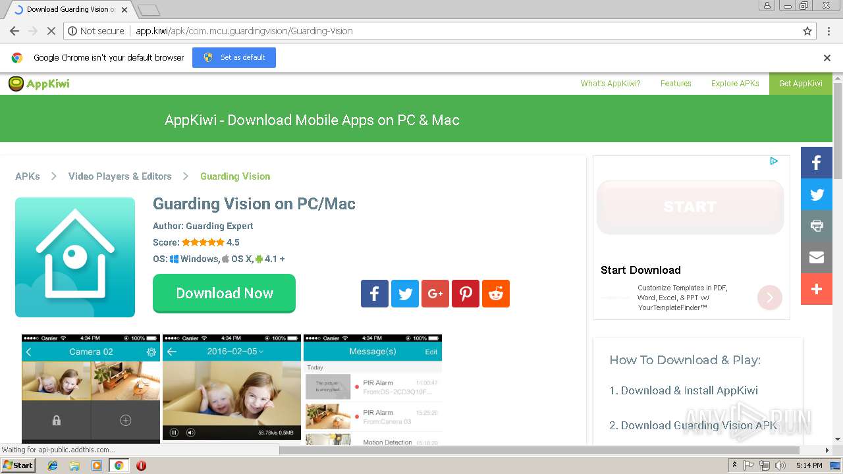Click Get AppKiwi tab
The height and width of the screenshot is (474, 843).
801,84
